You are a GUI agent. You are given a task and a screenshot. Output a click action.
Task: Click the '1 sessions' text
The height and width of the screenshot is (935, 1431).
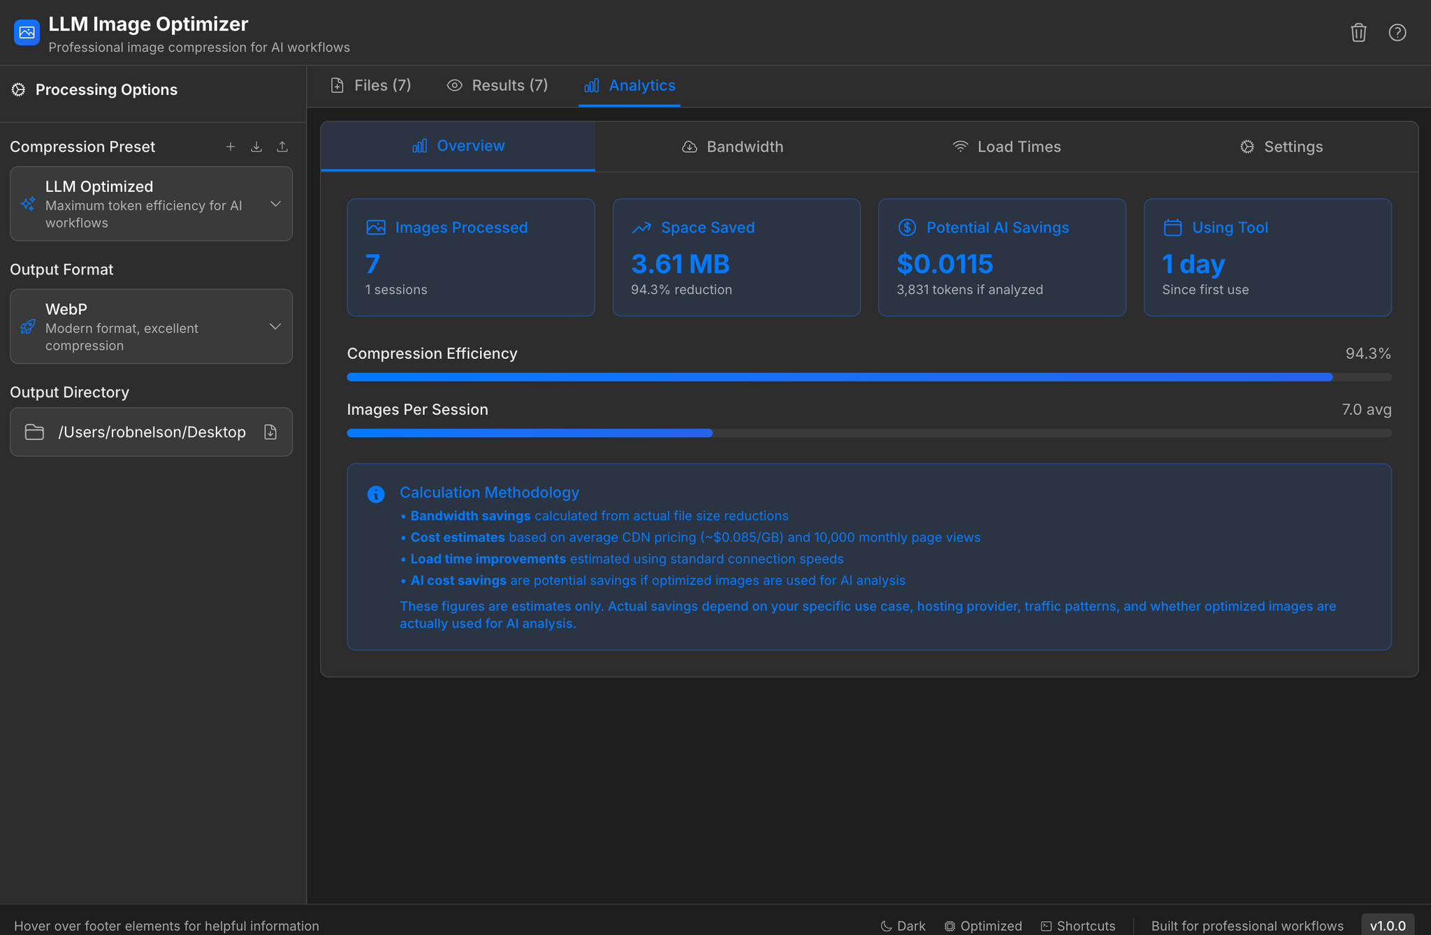(x=396, y=290)
